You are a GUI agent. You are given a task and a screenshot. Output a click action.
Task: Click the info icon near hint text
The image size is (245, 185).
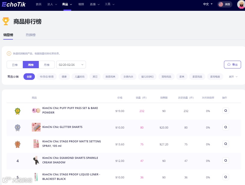click(x=9, y=53)
